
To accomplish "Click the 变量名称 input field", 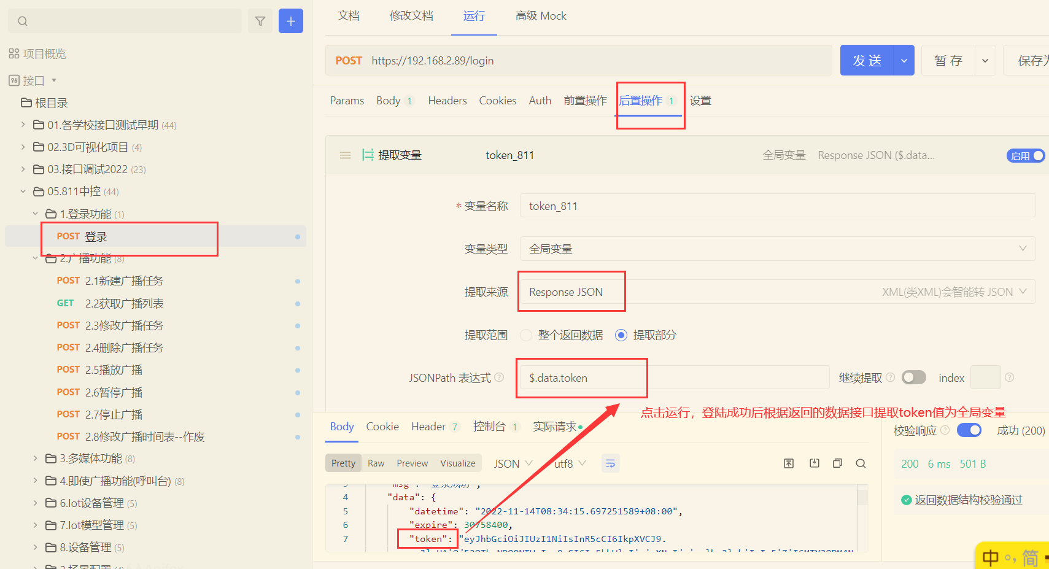I will coord(778,206).
